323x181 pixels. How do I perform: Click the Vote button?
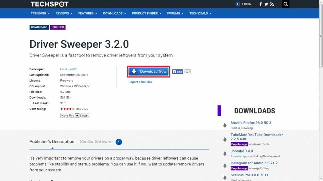tap(85, 116)
